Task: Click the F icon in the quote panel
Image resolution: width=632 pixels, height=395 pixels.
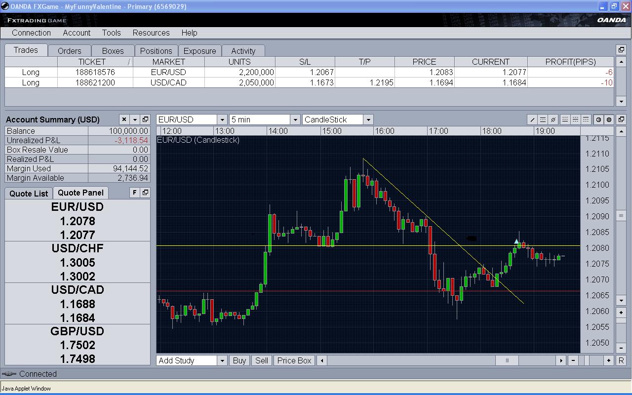Action: click(x=134, y=193)
